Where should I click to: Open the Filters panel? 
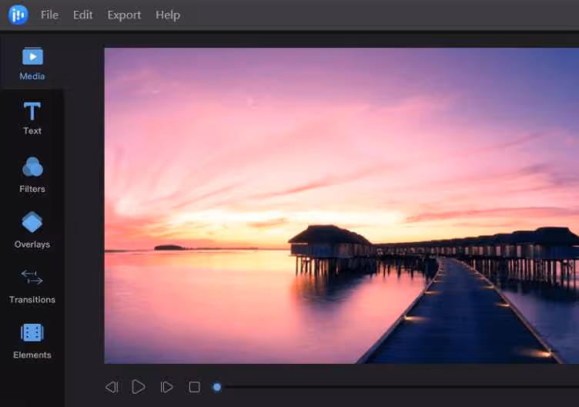(x=32, y=175)
